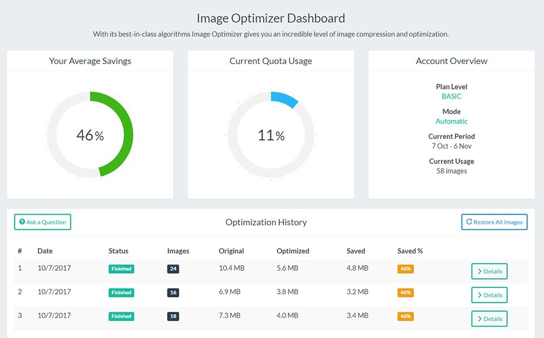Click the 7.3 MB original size cell
This screenshot has height=338, width=544.
[x=229, y=315]
